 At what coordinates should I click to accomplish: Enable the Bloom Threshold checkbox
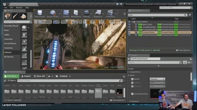(132, 86)
